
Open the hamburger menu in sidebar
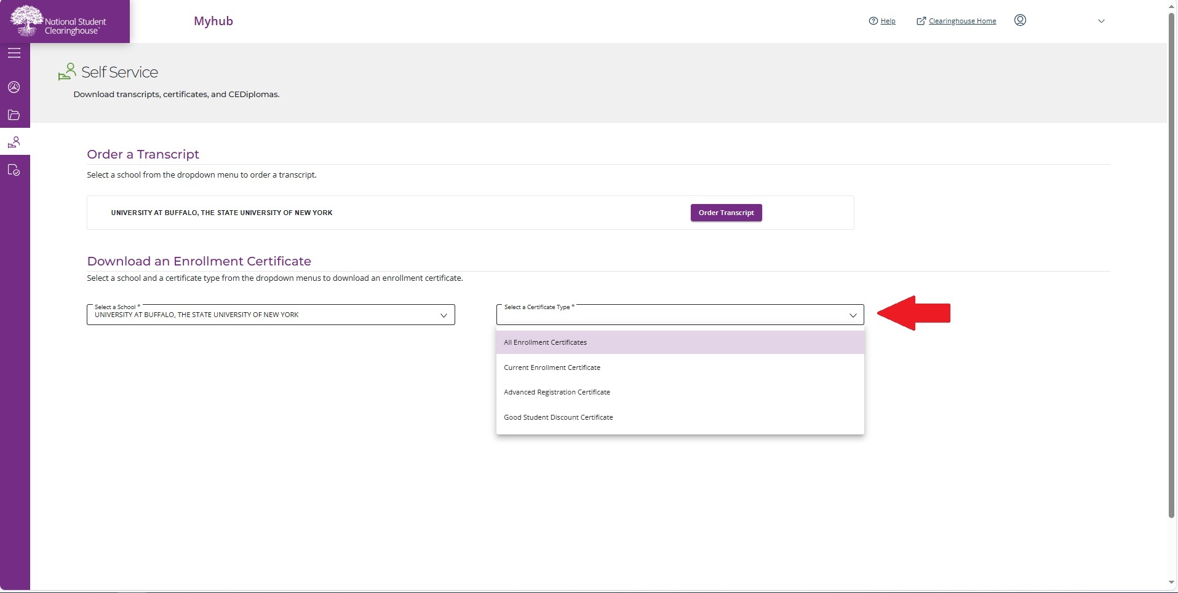[x=14, y=53]
